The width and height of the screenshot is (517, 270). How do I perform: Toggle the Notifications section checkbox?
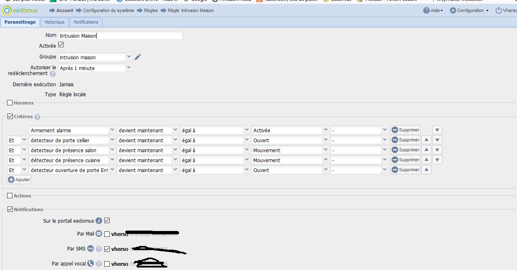point(10,209)
